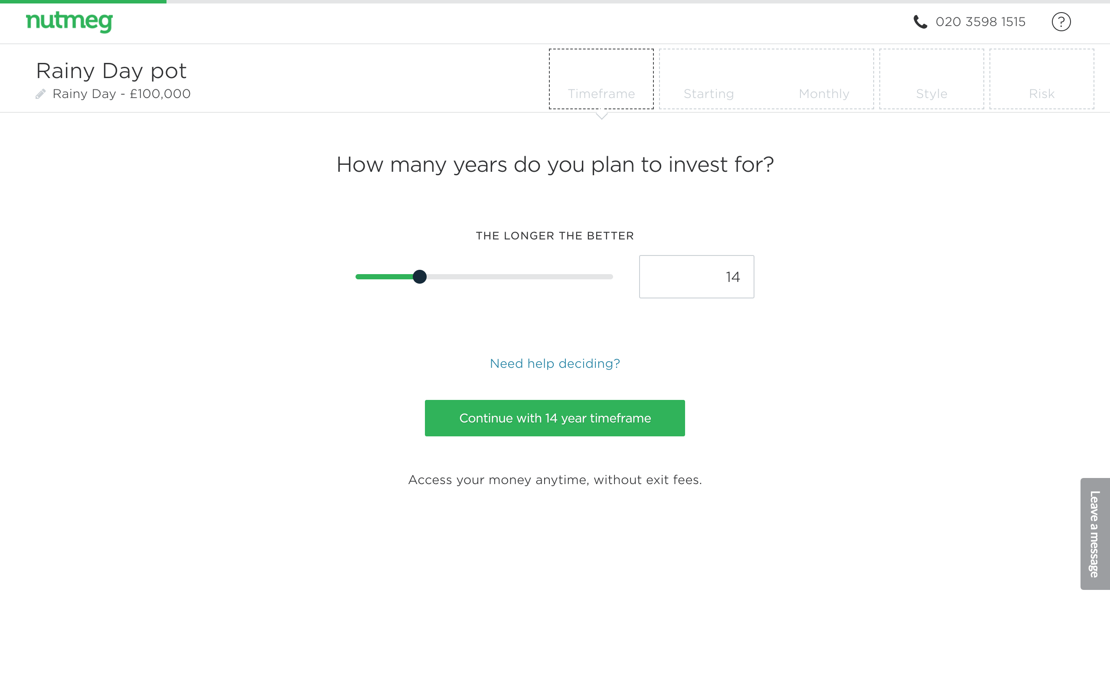1110x694 pixels.
Task: Click the phone number 020 3598 1515
Action: 980,22
